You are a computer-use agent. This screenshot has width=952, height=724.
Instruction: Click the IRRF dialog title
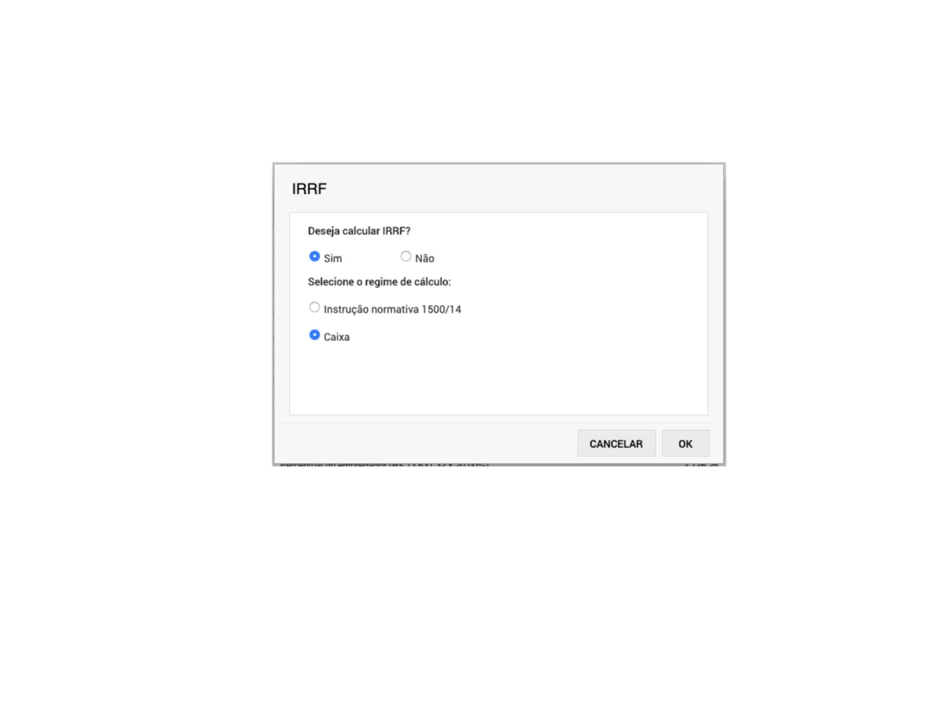(x=309, y=188)
